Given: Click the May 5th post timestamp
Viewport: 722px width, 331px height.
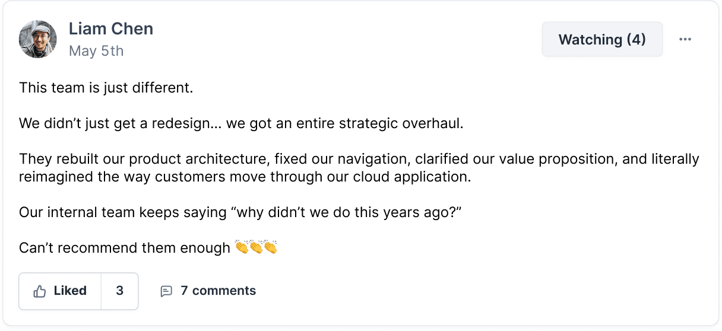Looking at the screenshot, I should pyautogui.click(x=96, y=51).
